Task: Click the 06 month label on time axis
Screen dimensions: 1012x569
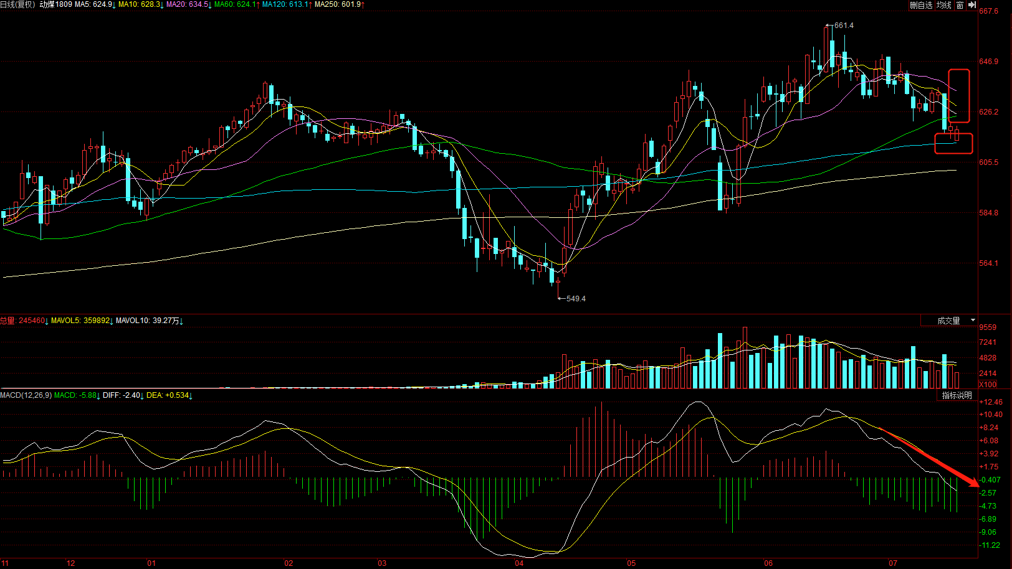Action: [768, 563]
